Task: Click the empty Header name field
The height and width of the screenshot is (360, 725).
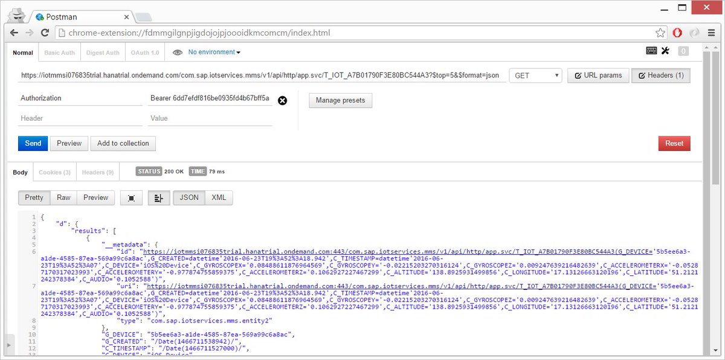Action: tap(80, 118)
